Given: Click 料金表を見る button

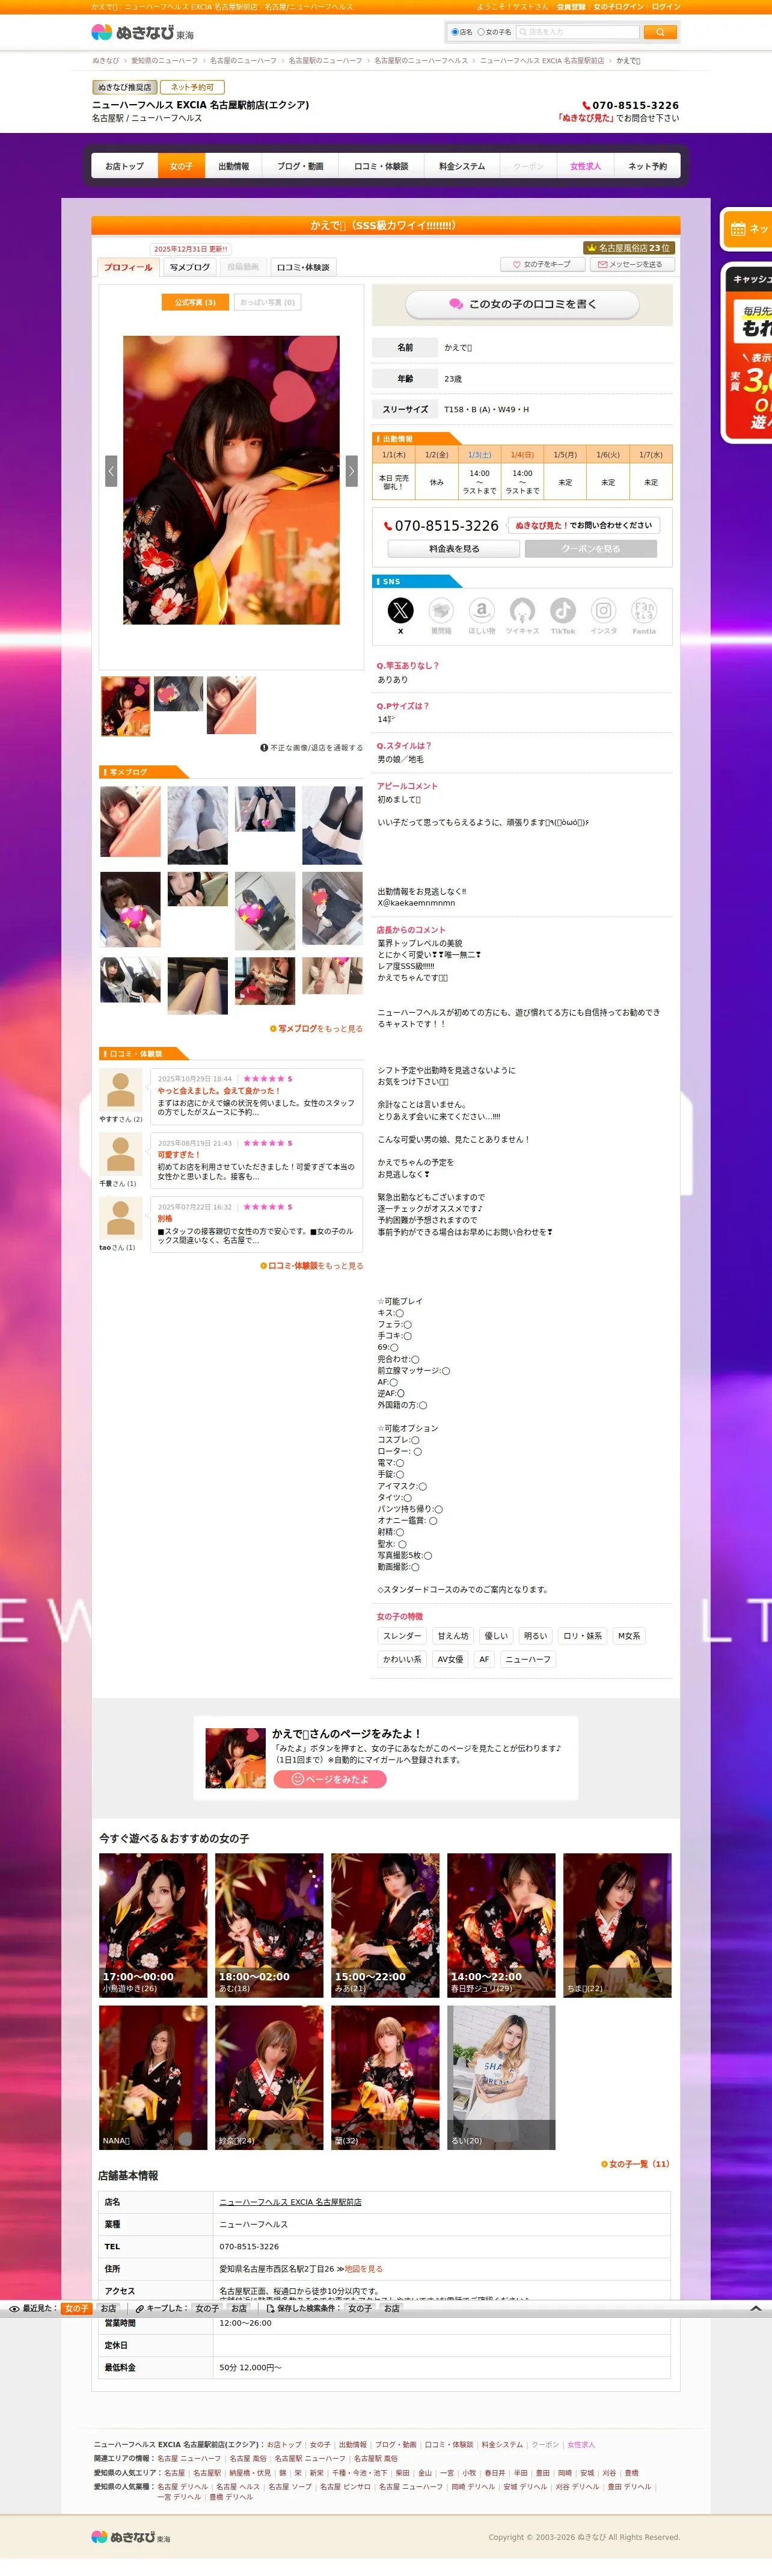Looking at the screenshot, I should 455,549.
